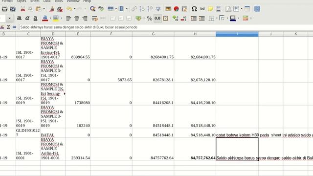Expand the Conditional Formatting dropdown arrow
The width and height of the screenshot is (313, 176).
click(251, 19)
